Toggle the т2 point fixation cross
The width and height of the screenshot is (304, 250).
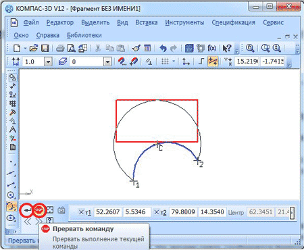coord(157,212)
